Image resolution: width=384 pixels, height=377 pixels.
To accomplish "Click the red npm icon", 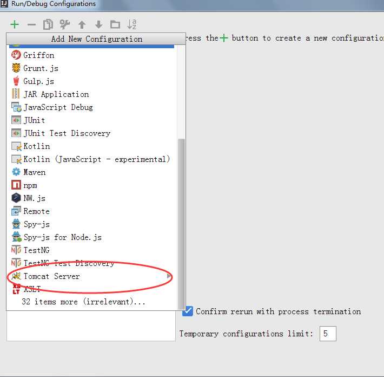I will coord(16,185).
